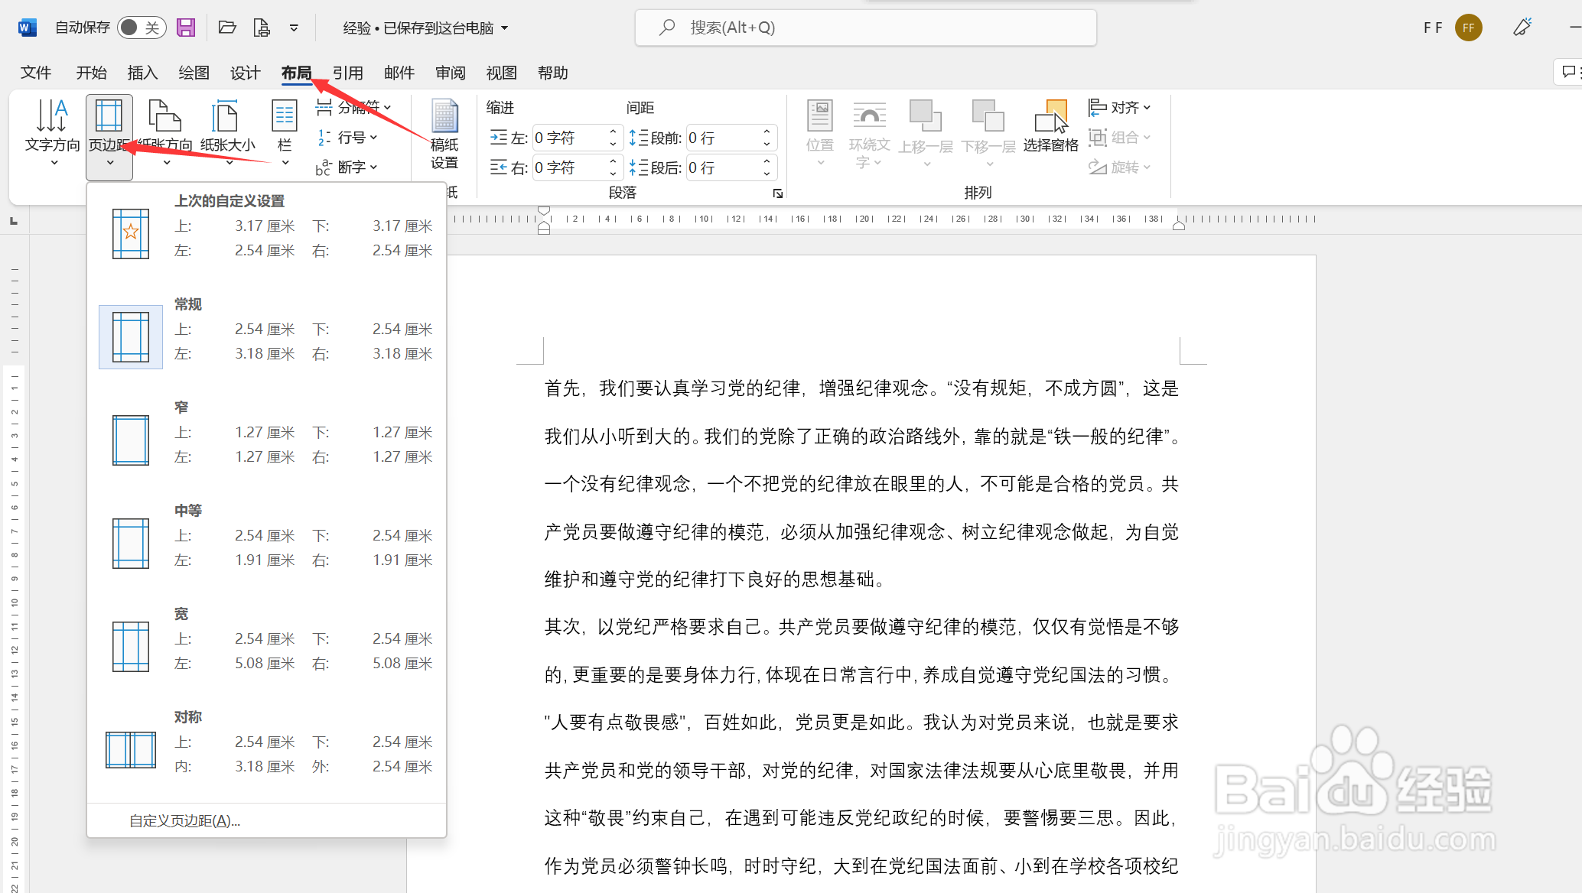Viewport: 1582px width, 893px height.
Task: Open the 组合 group dropdown
Action: 1120,138
